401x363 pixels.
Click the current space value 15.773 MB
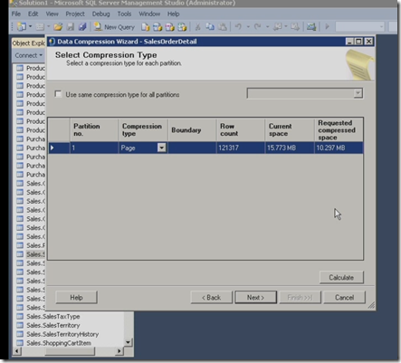290,148
